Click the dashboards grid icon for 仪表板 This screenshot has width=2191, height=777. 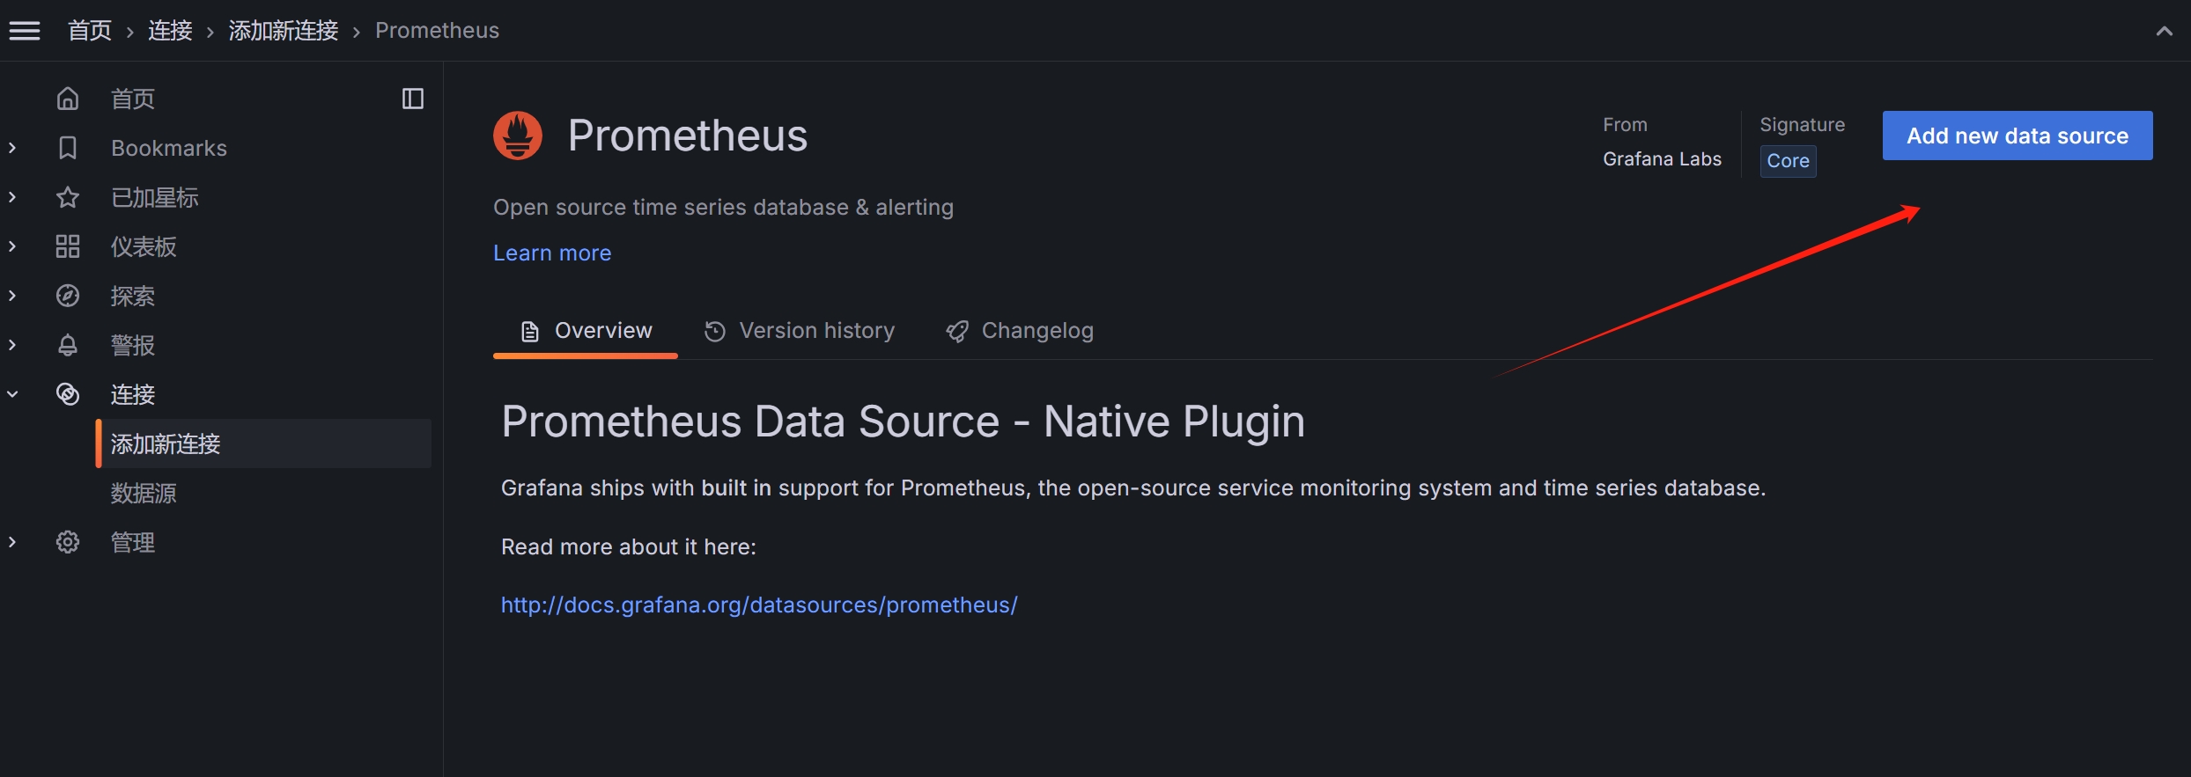pyautogui.click(x=68, y=246)
